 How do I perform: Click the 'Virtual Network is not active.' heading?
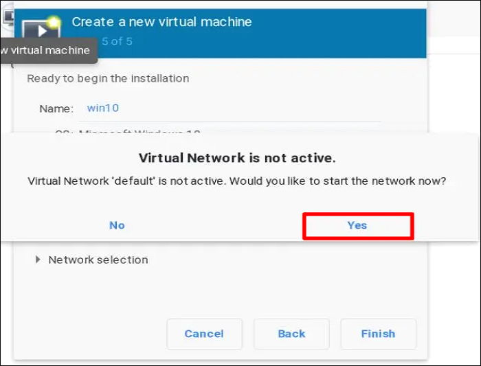[x=237, y=158]
